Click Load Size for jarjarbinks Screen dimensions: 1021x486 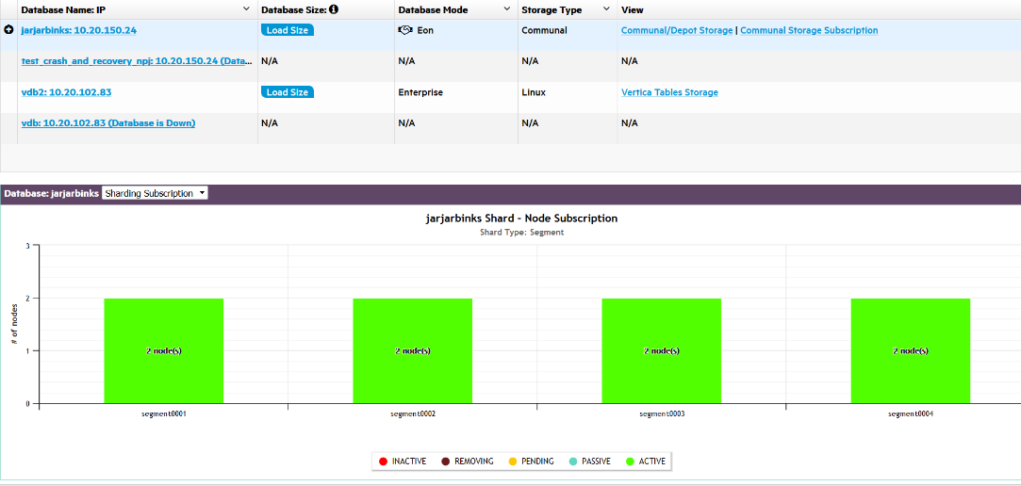[288, 30]
